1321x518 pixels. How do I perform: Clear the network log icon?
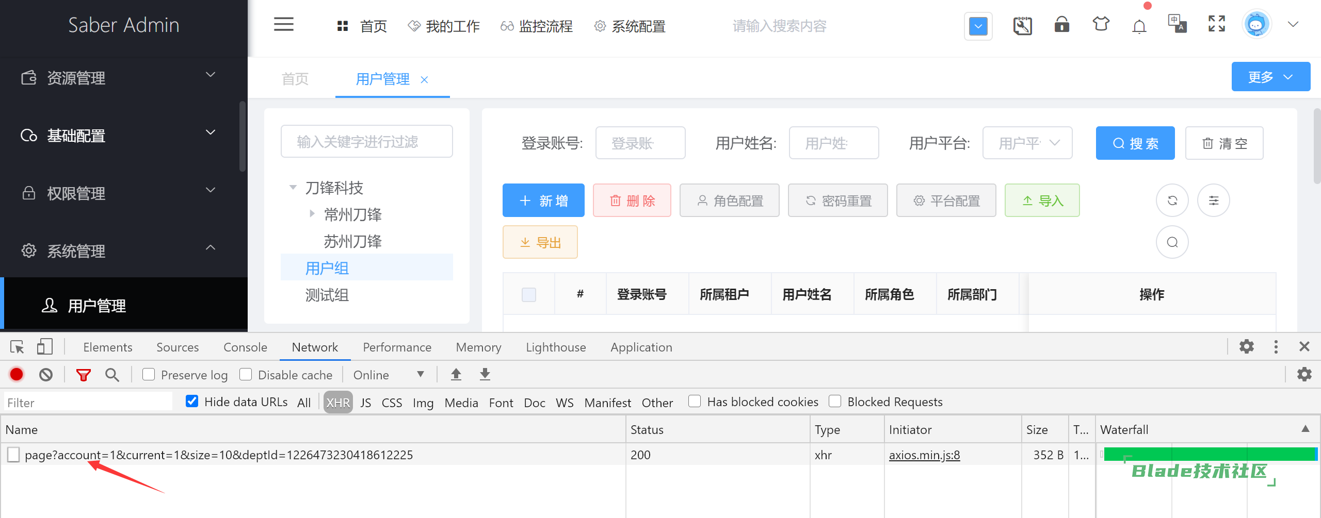(46, 374)
